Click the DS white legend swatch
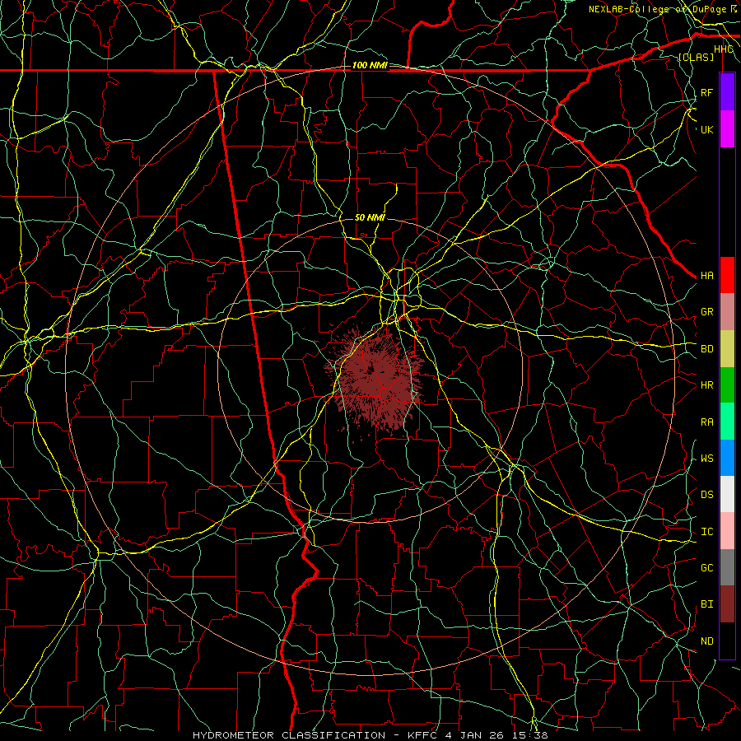This screenshot has height=741, width=741. coord(727,494)
